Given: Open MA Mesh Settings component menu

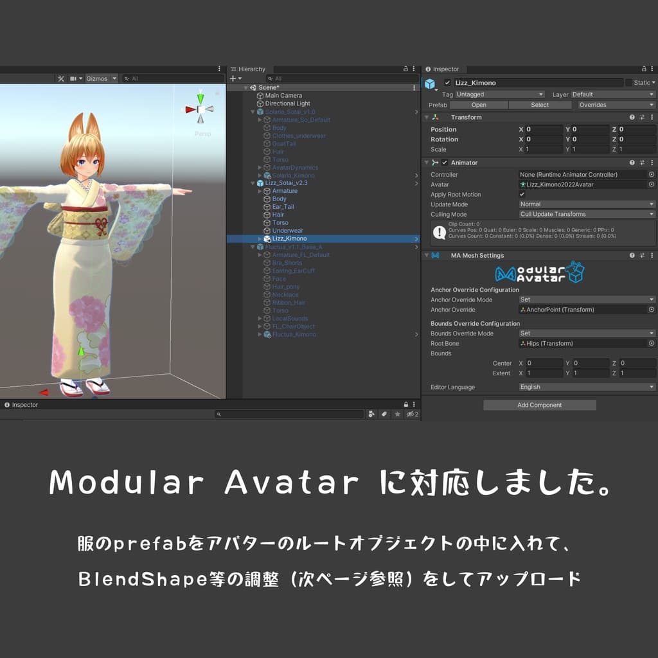Looking at the screenshot, I should click(652, 255).
